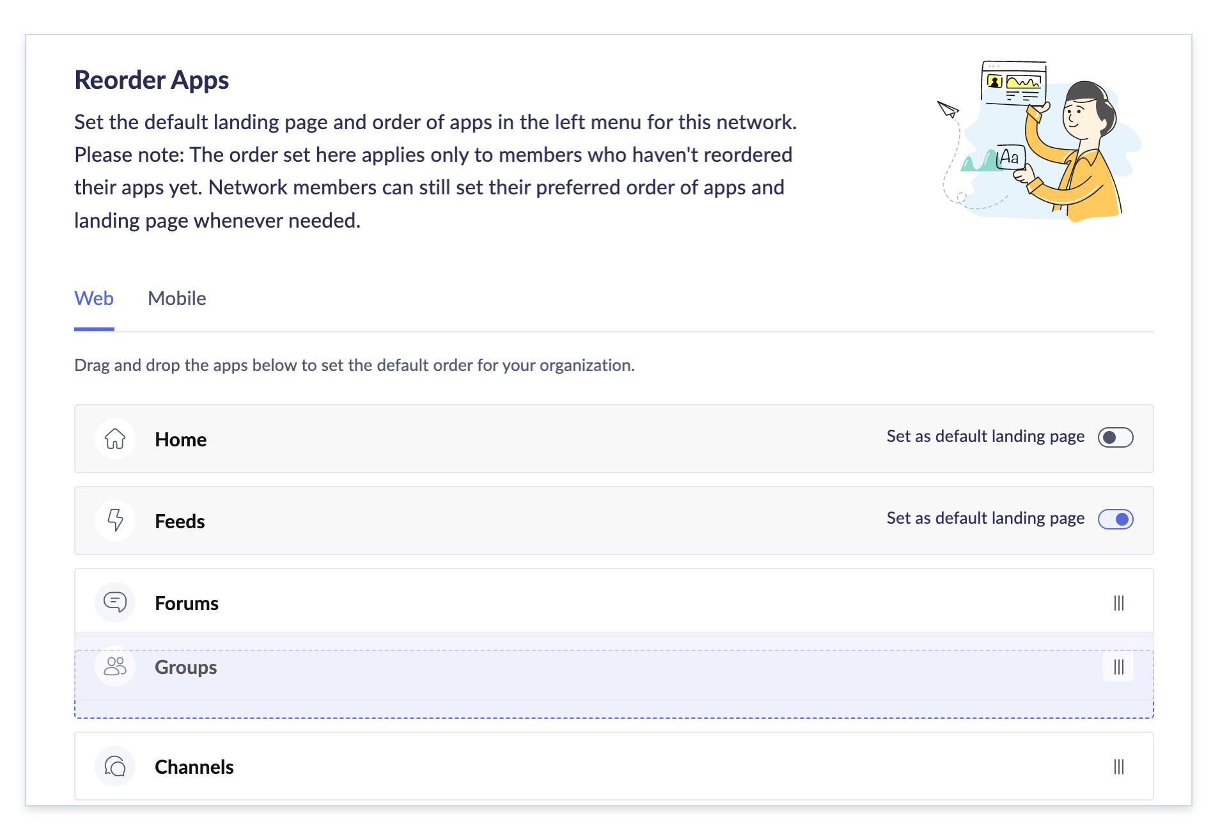
Task: Click the Forums speech bubble icon
Action: point(115,602)
